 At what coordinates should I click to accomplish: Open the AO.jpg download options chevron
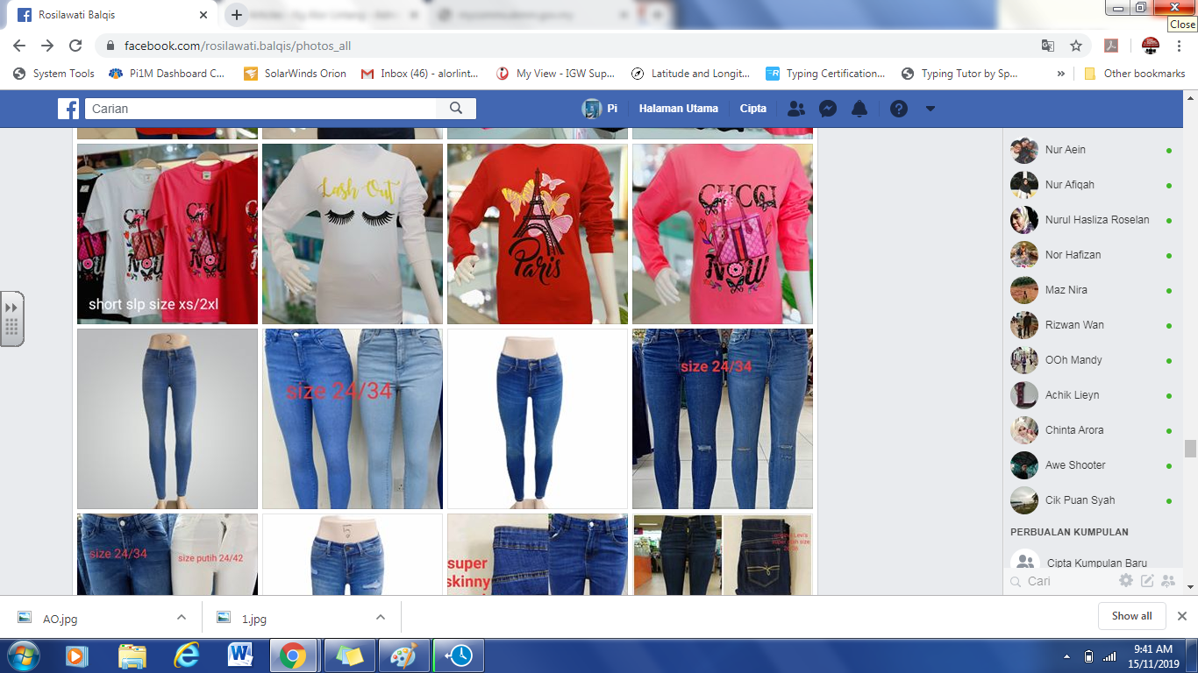[x=182, y=617]
